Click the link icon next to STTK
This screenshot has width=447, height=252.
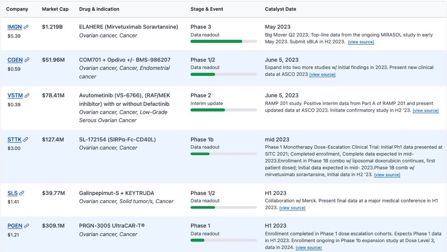click(x=25, y=140)
